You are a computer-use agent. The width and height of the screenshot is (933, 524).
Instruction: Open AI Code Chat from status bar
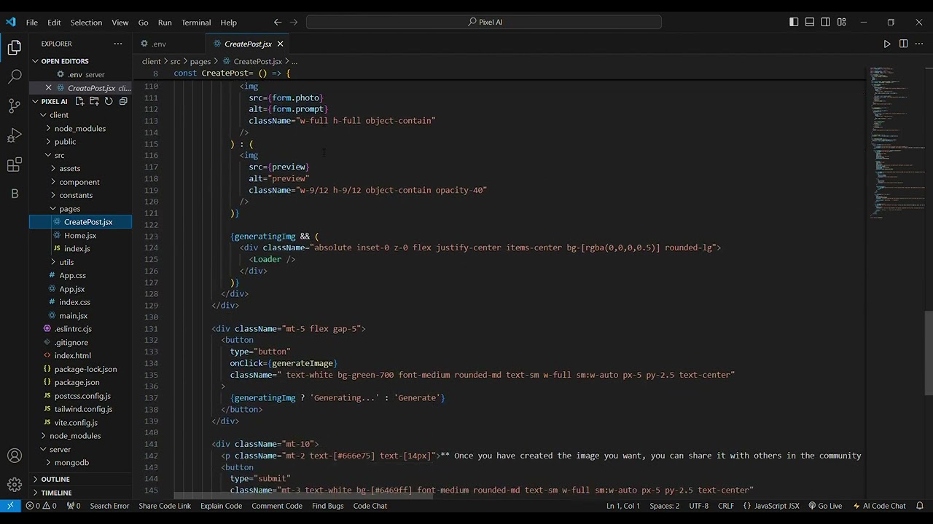[x=879, y=506]
